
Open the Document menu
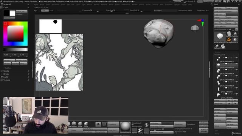coord(55,5)
